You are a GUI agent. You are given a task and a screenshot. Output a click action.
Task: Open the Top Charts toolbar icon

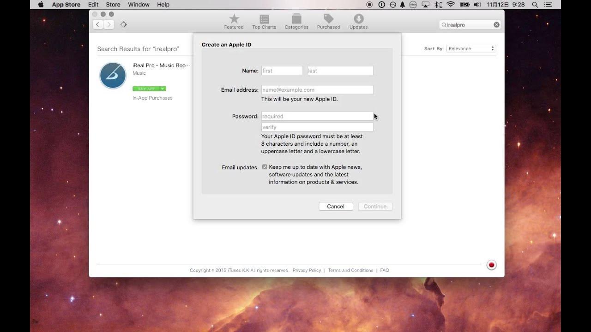coord(264,21)
